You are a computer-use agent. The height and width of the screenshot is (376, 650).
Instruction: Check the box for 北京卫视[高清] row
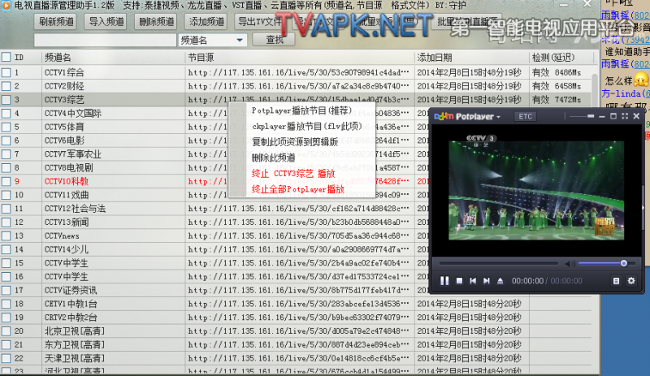6,331
